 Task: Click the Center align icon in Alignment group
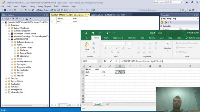pyautogui.click(x=144, y=48)
